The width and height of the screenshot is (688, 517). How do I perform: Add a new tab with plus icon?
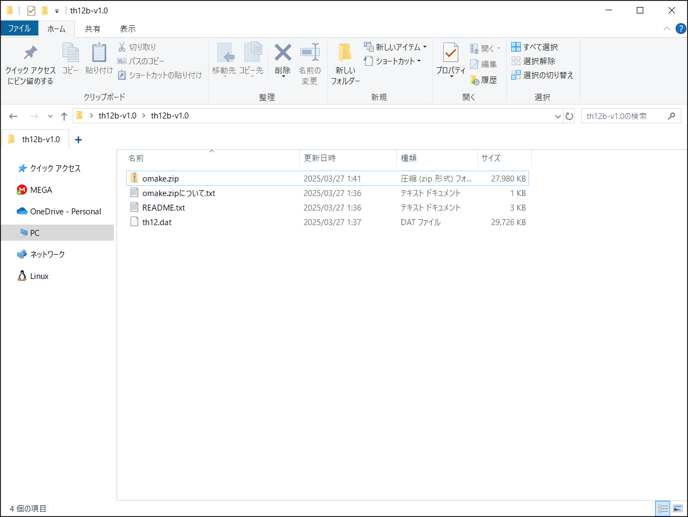78,139
